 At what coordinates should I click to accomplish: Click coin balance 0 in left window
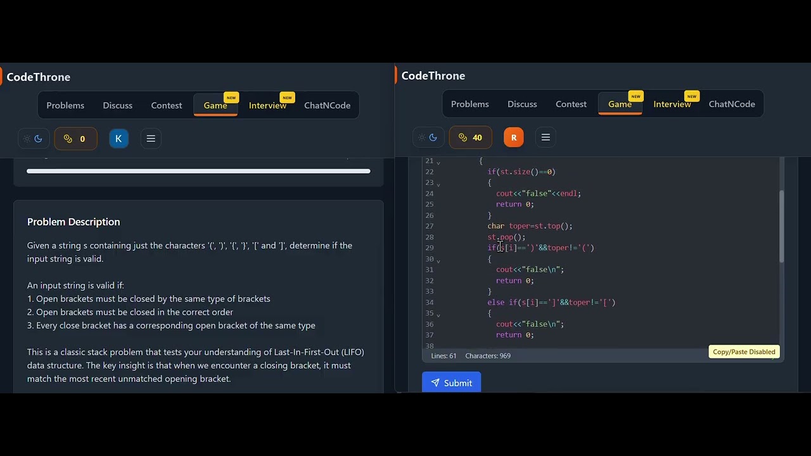point(76,139)
